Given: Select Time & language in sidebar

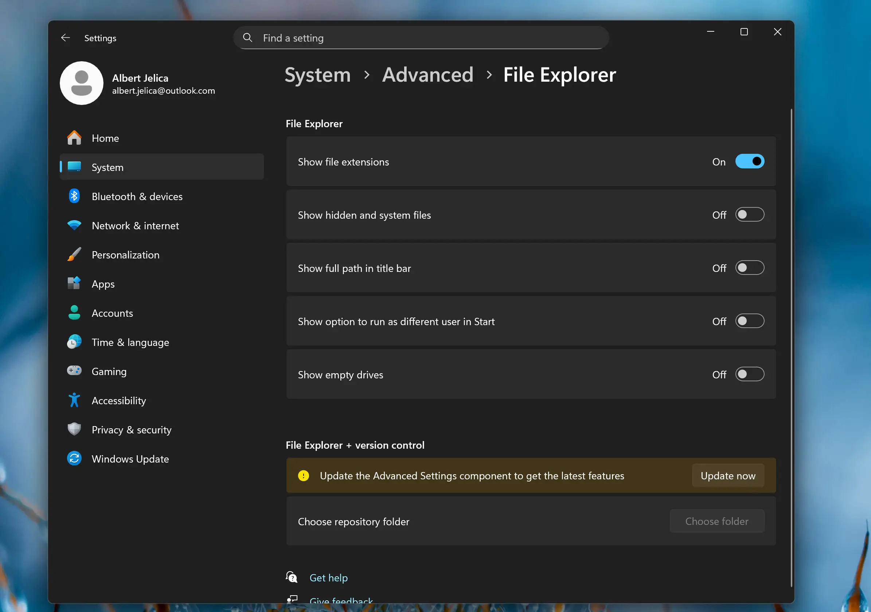Looking at the screenshot, I should click(x=130, y=342).
